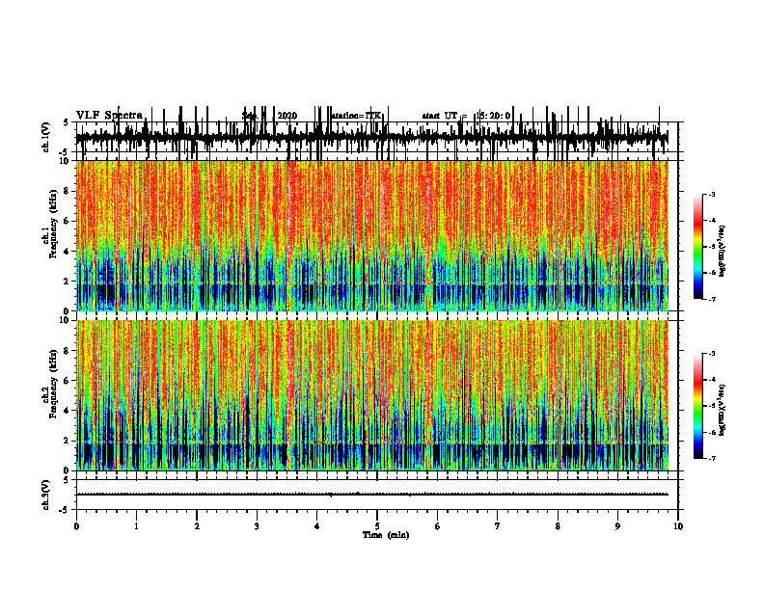Click the 'ch.1(V)' waveform axis label
Screen dimensions: 764x590
[46, 137]
